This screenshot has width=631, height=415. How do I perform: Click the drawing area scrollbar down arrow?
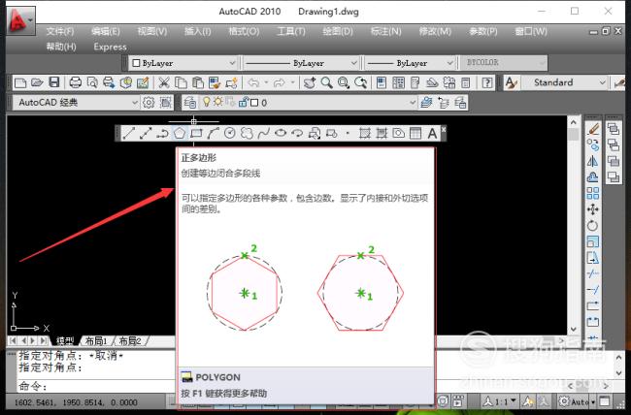coord(574,330)
